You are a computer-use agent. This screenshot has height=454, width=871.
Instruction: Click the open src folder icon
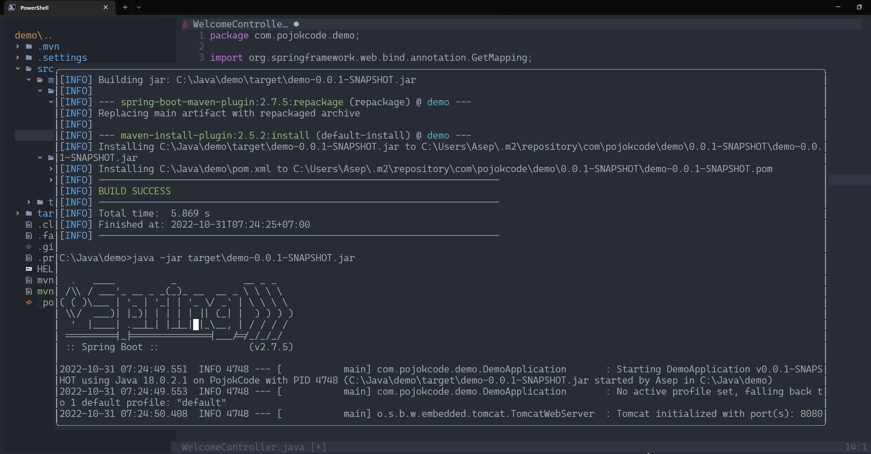29,69
